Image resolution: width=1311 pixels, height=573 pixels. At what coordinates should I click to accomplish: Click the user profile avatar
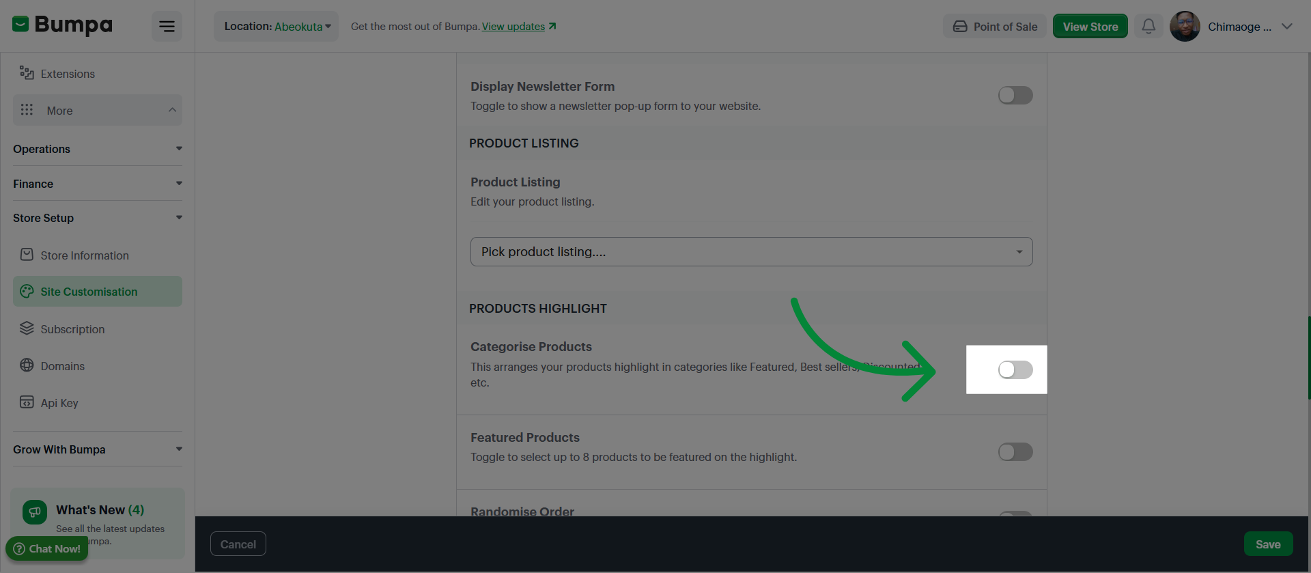1185,26
